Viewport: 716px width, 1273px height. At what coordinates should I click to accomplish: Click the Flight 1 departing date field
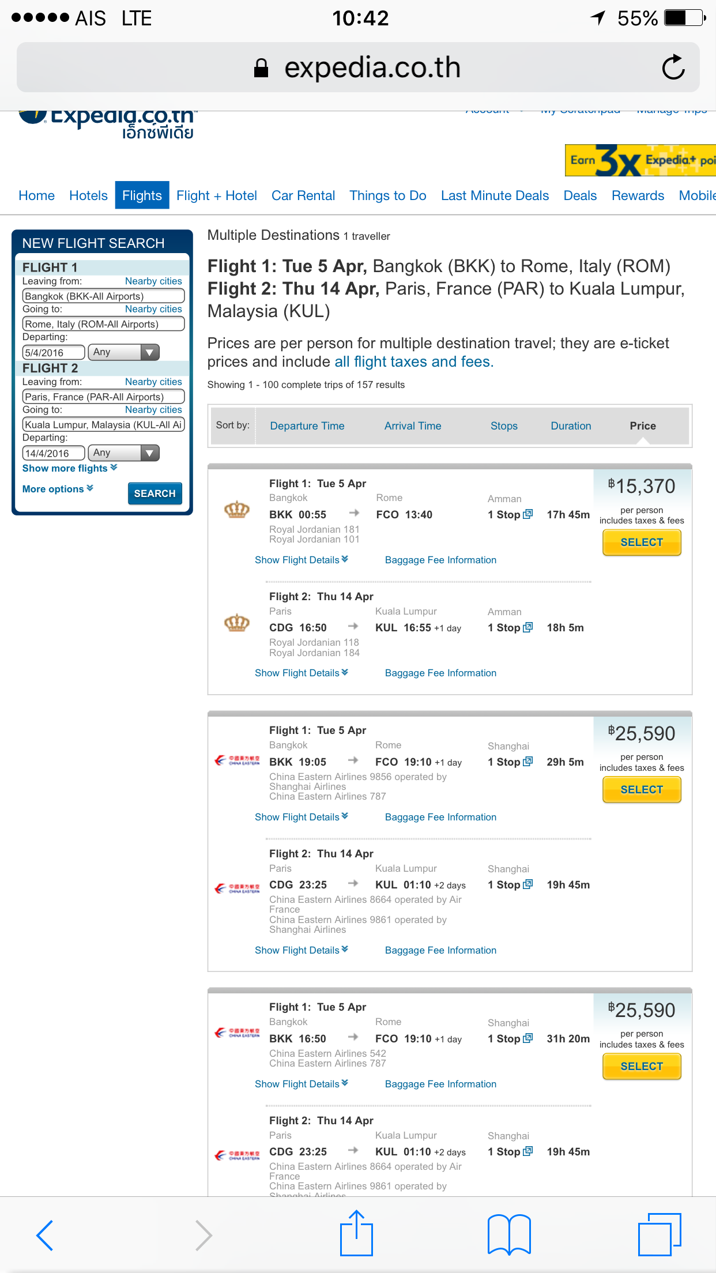pyautogui.click(x=54, y=352)
